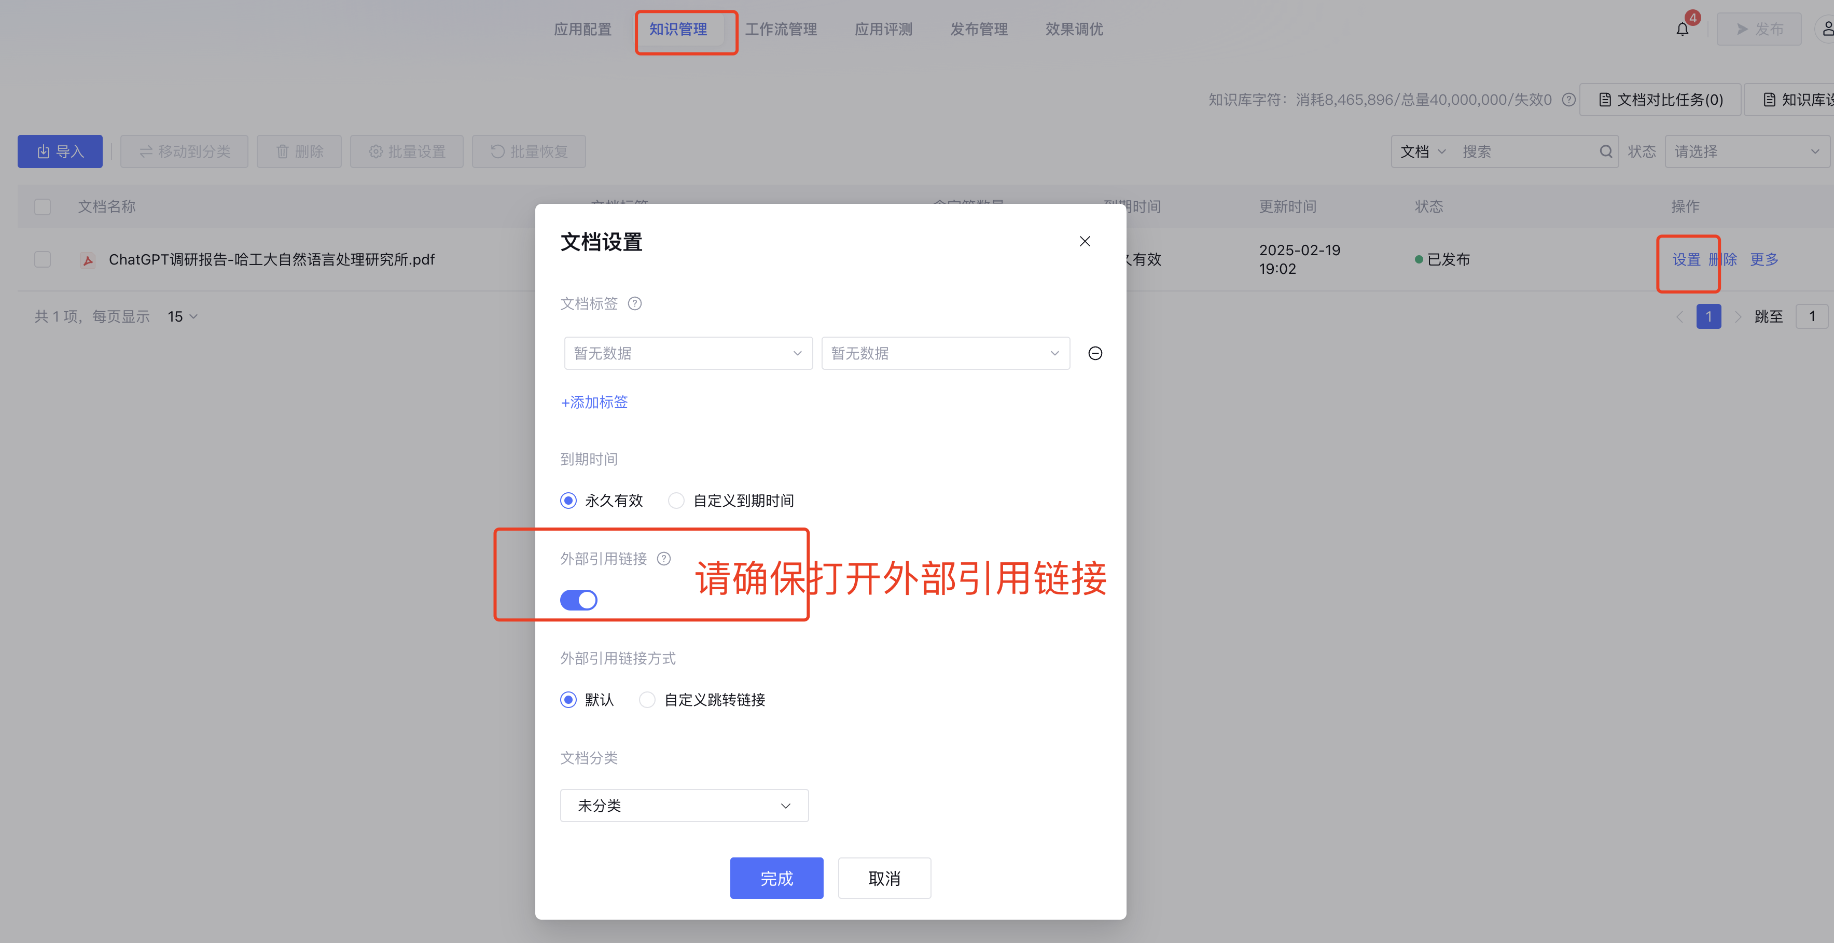
Task: Click help icon next to 知识库字符 usage
Action: (1568, 100)
